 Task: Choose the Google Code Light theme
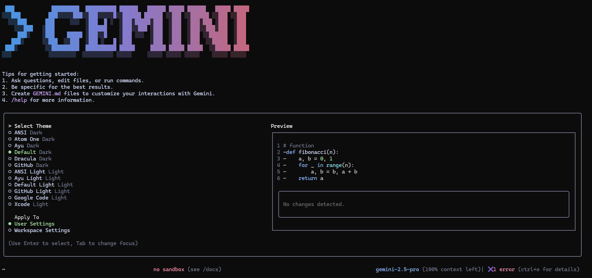(x=40, y=198)
